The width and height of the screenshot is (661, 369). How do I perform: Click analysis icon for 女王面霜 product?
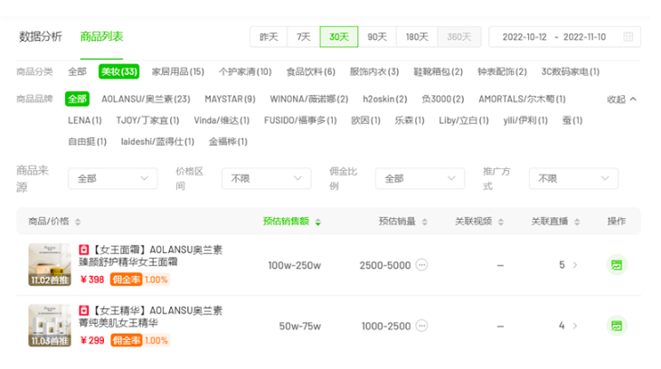point(617,265)
